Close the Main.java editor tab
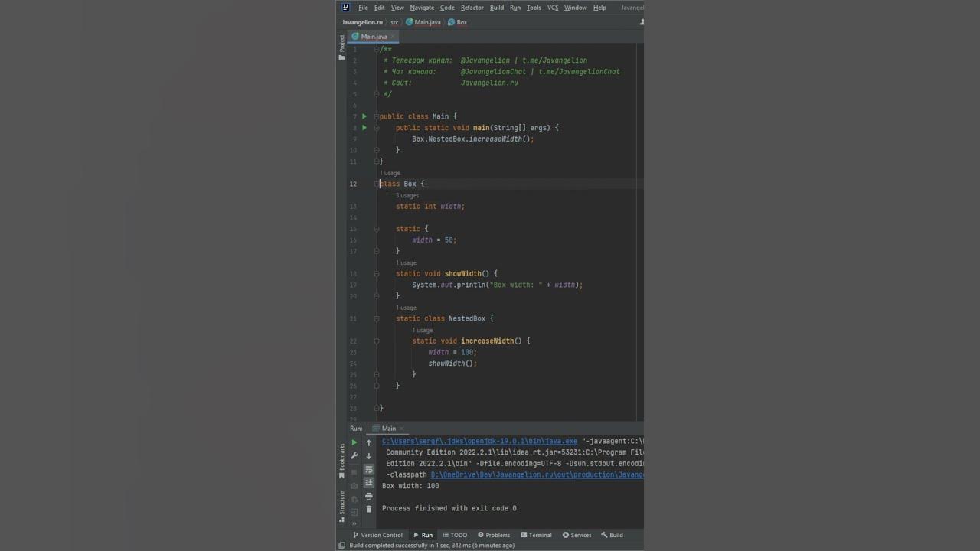 coord(394,37)
